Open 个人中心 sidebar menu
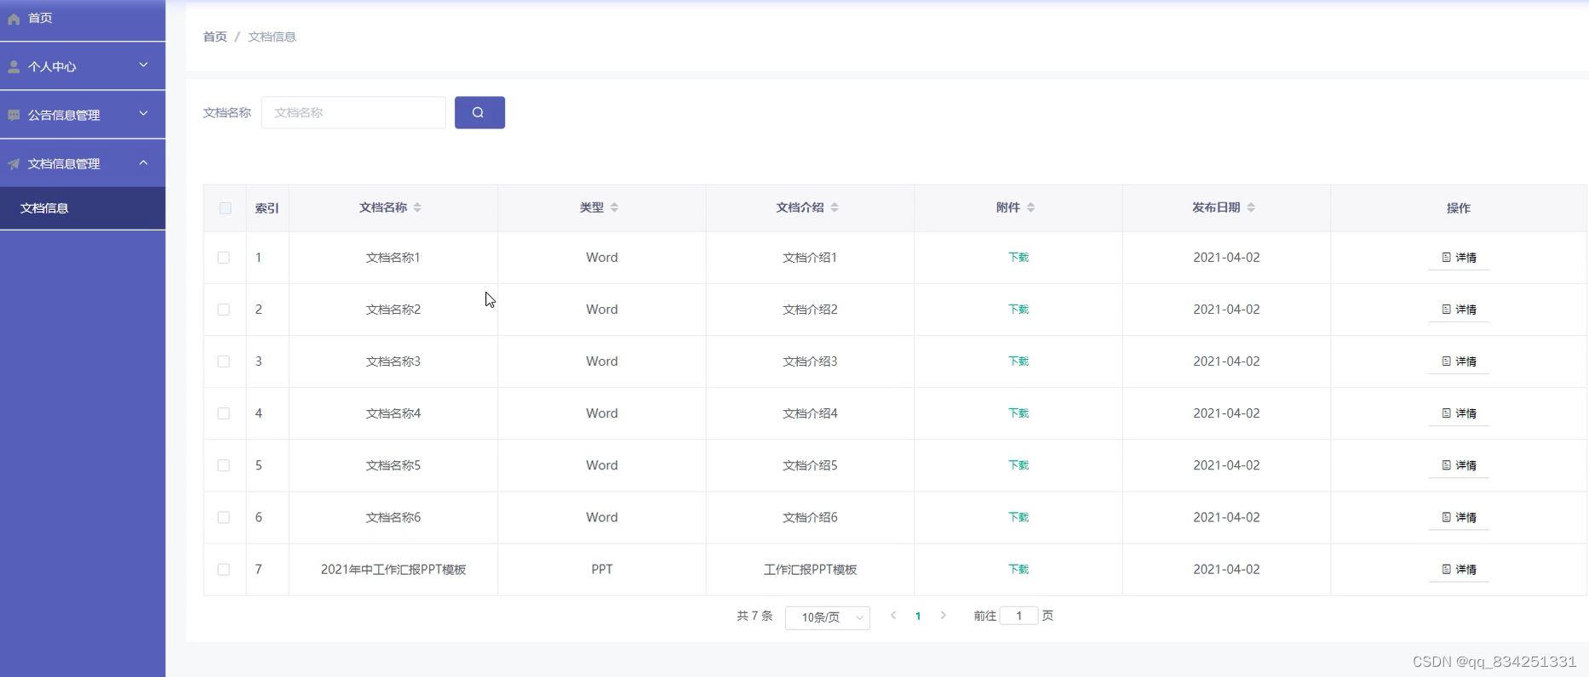The image size is (1589, 677). pyautogui.click(x=83, y=66)
